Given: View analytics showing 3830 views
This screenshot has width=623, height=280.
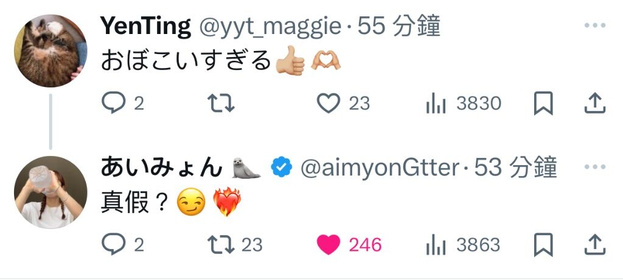Looking at the screenshot, I should click(436, 104).
